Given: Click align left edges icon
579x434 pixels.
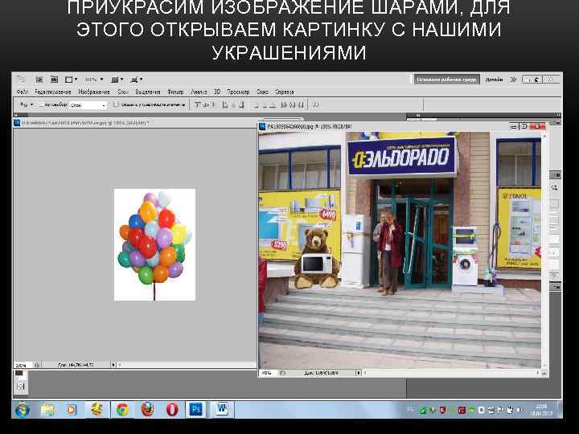Looking at the screenshot, I should coord(225,105).
